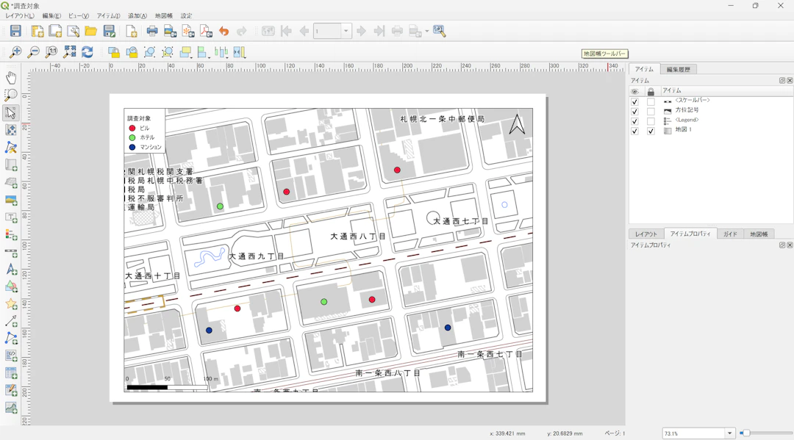794x440 pixels.
Task: Undo the last action
Action: pos(223,31)
